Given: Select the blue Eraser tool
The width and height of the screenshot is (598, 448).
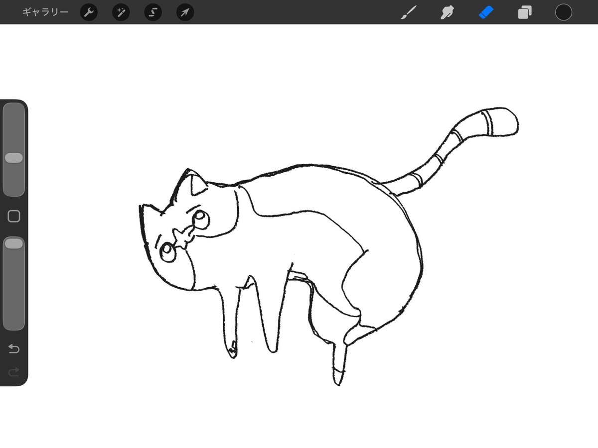Looking at the screenshot, I should coord(486,12).
